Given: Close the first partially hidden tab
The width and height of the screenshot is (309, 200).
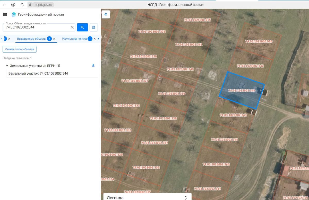Looking at the screenshot, I should (9, 39).
